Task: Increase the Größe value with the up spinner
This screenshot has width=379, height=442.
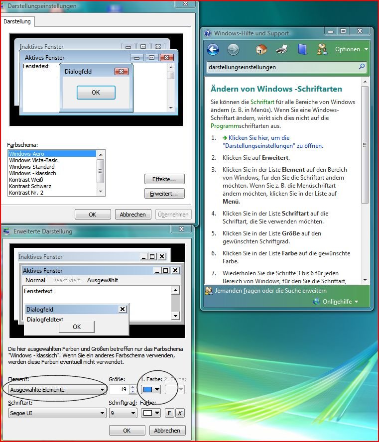Action: pyautogui.click(x=132, y=387)
